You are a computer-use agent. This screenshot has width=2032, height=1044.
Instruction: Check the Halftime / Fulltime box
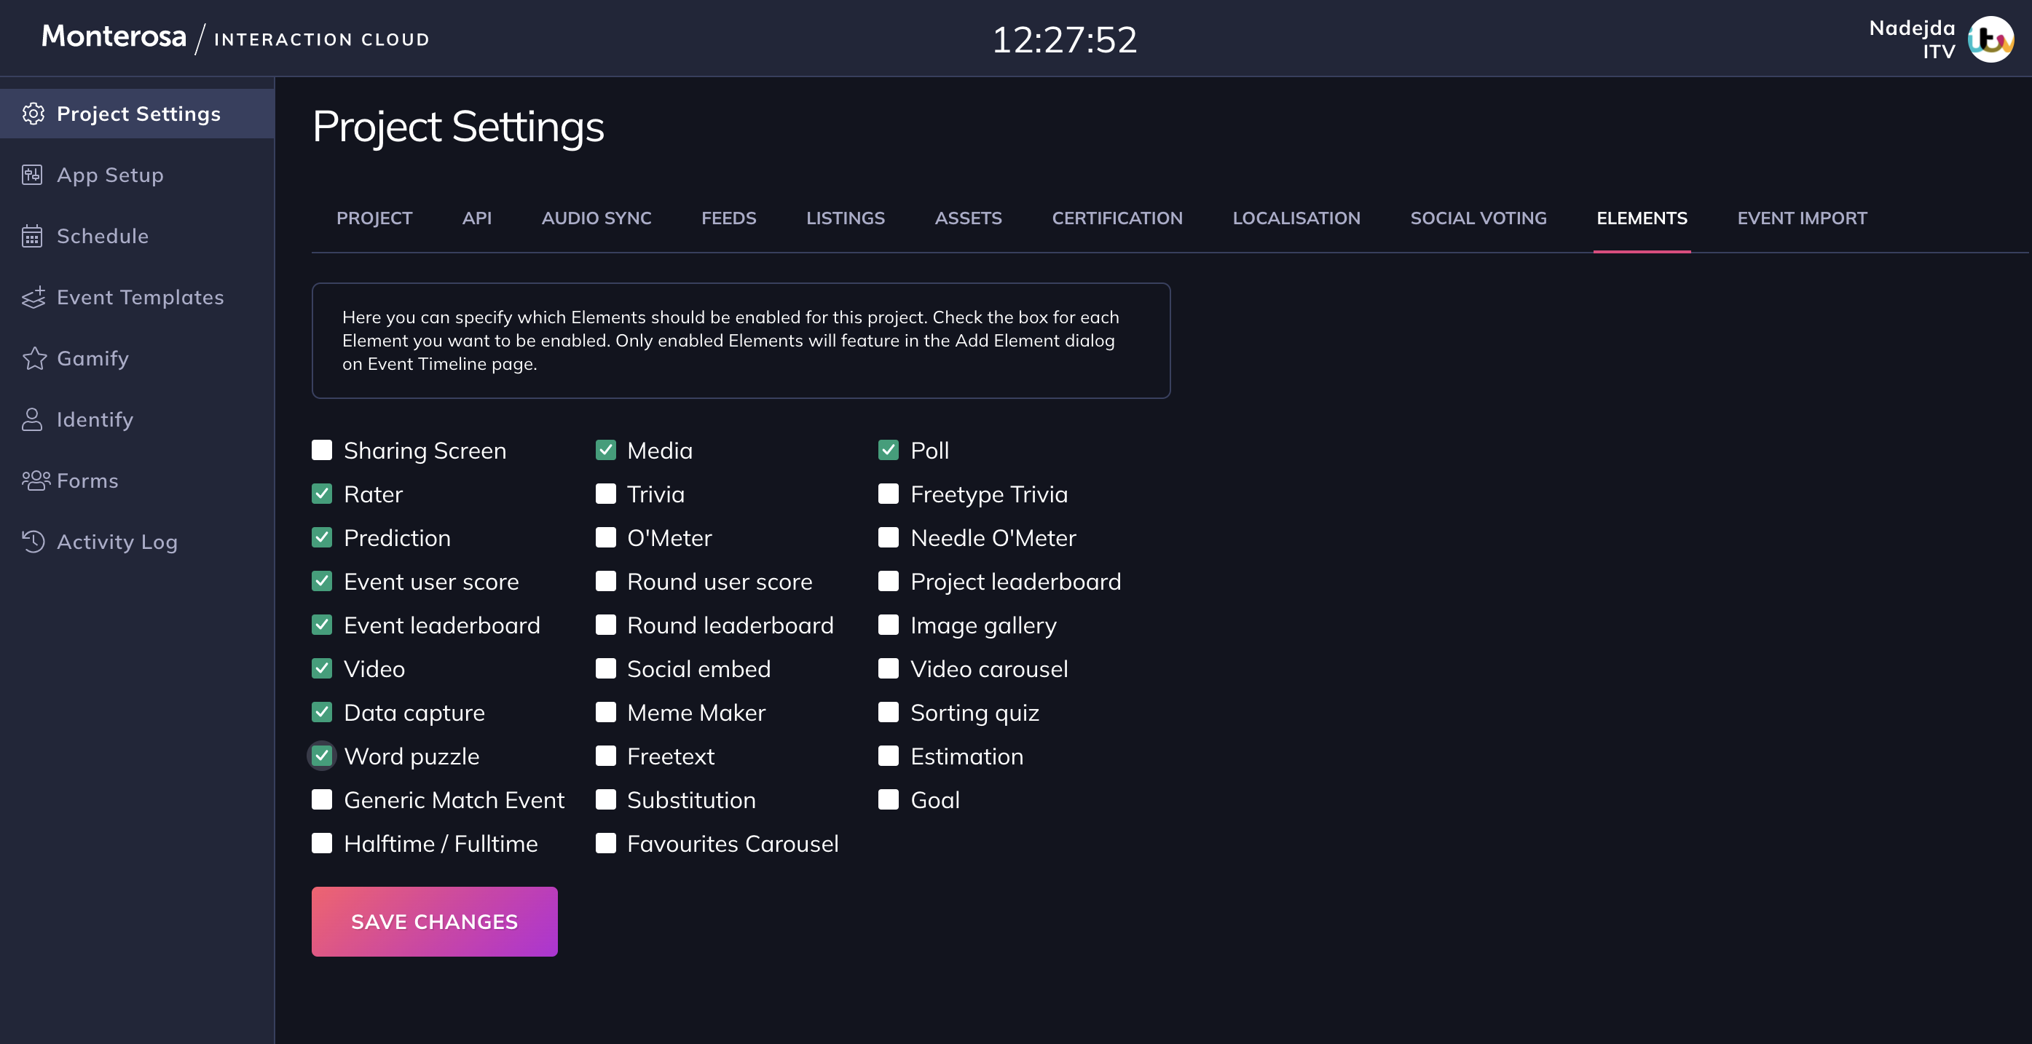[322, 843]
